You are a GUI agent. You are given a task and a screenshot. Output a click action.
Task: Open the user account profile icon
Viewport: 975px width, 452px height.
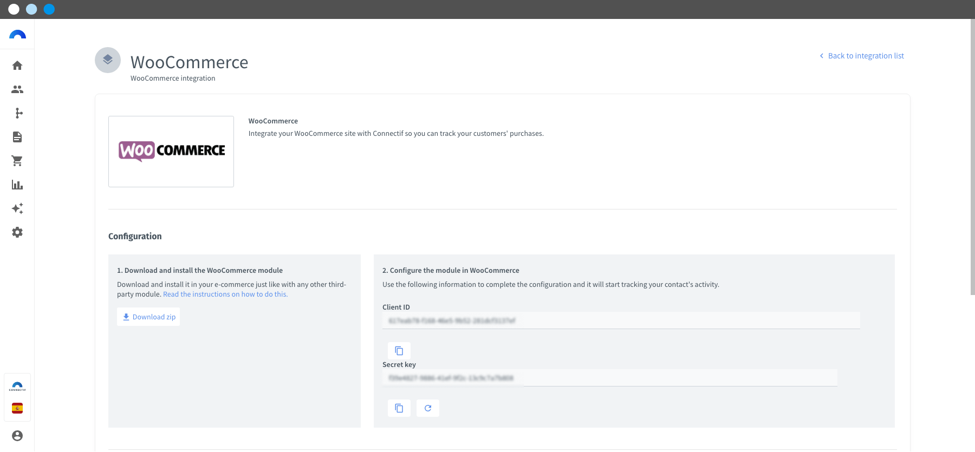point(17,436)
